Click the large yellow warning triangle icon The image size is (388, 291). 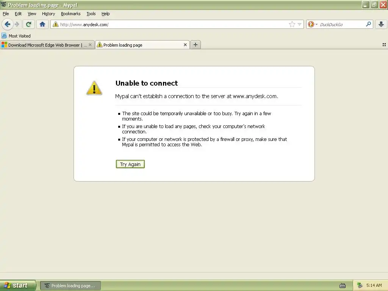94,88
